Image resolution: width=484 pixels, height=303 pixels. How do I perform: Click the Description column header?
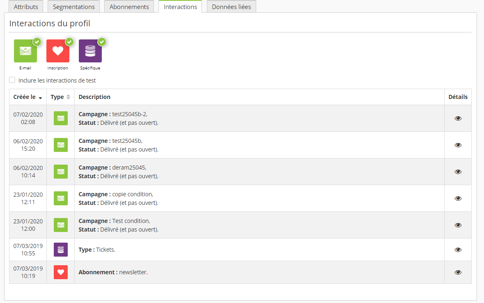94,97
